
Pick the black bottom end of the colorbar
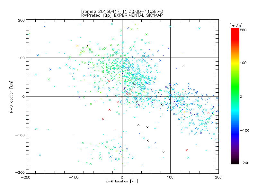pos(235,162)
